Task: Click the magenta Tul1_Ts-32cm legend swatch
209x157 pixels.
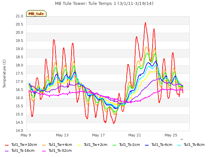Action: [44, 151]
